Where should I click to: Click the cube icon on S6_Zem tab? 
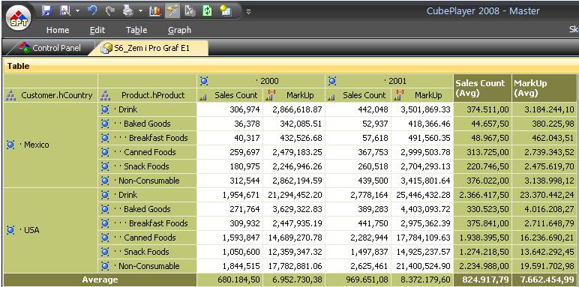click(106, 48)
